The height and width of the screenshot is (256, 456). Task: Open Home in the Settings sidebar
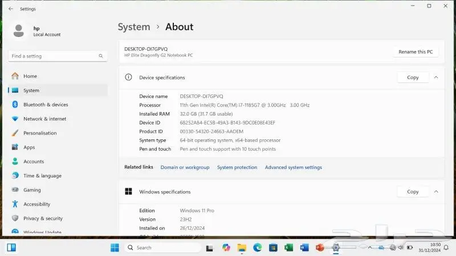click(x=58, y=76)
